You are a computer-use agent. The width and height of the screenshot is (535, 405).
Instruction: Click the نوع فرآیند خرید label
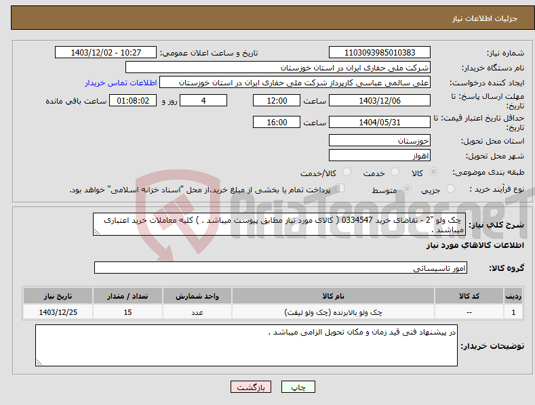497,189
